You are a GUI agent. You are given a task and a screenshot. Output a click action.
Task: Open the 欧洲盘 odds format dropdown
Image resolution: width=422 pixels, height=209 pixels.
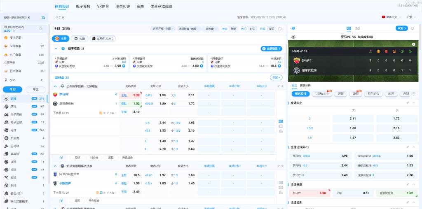coord(211,29)
